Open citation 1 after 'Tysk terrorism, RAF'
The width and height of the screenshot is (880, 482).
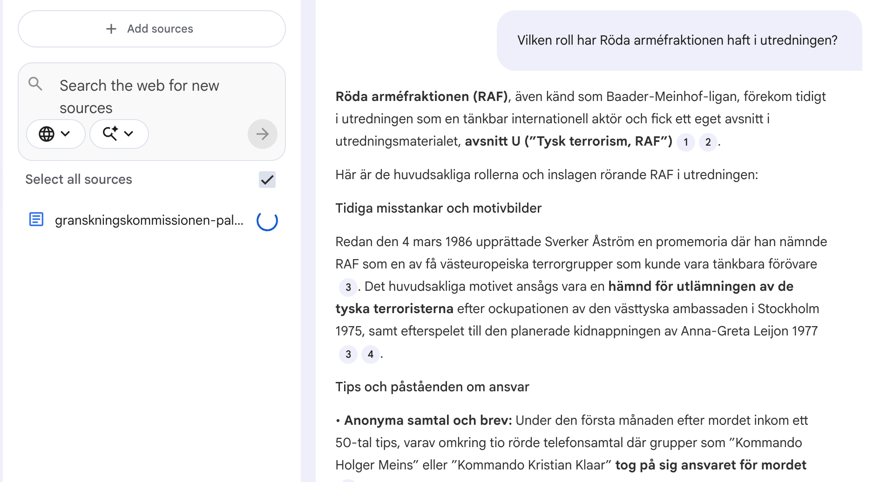point(685,142)
